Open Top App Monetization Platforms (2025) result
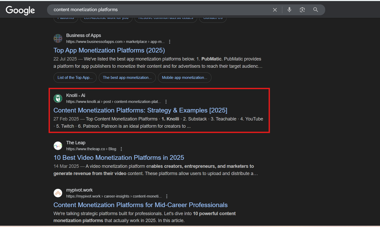Image resolution: width=380 pixels, height=227 pixels. coord(109,50)
